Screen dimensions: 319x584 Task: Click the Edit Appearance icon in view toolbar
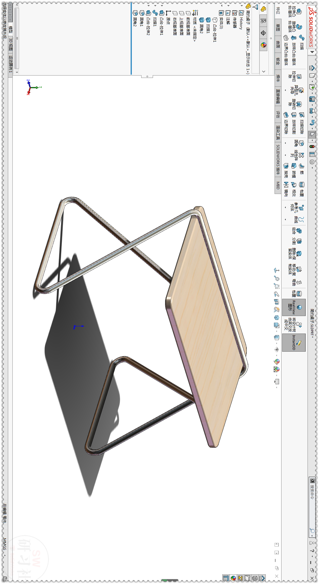[277, 361]
